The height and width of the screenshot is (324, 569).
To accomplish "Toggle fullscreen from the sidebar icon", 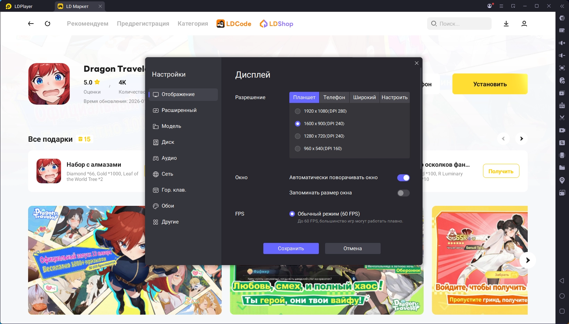I will tap(562, 68).
